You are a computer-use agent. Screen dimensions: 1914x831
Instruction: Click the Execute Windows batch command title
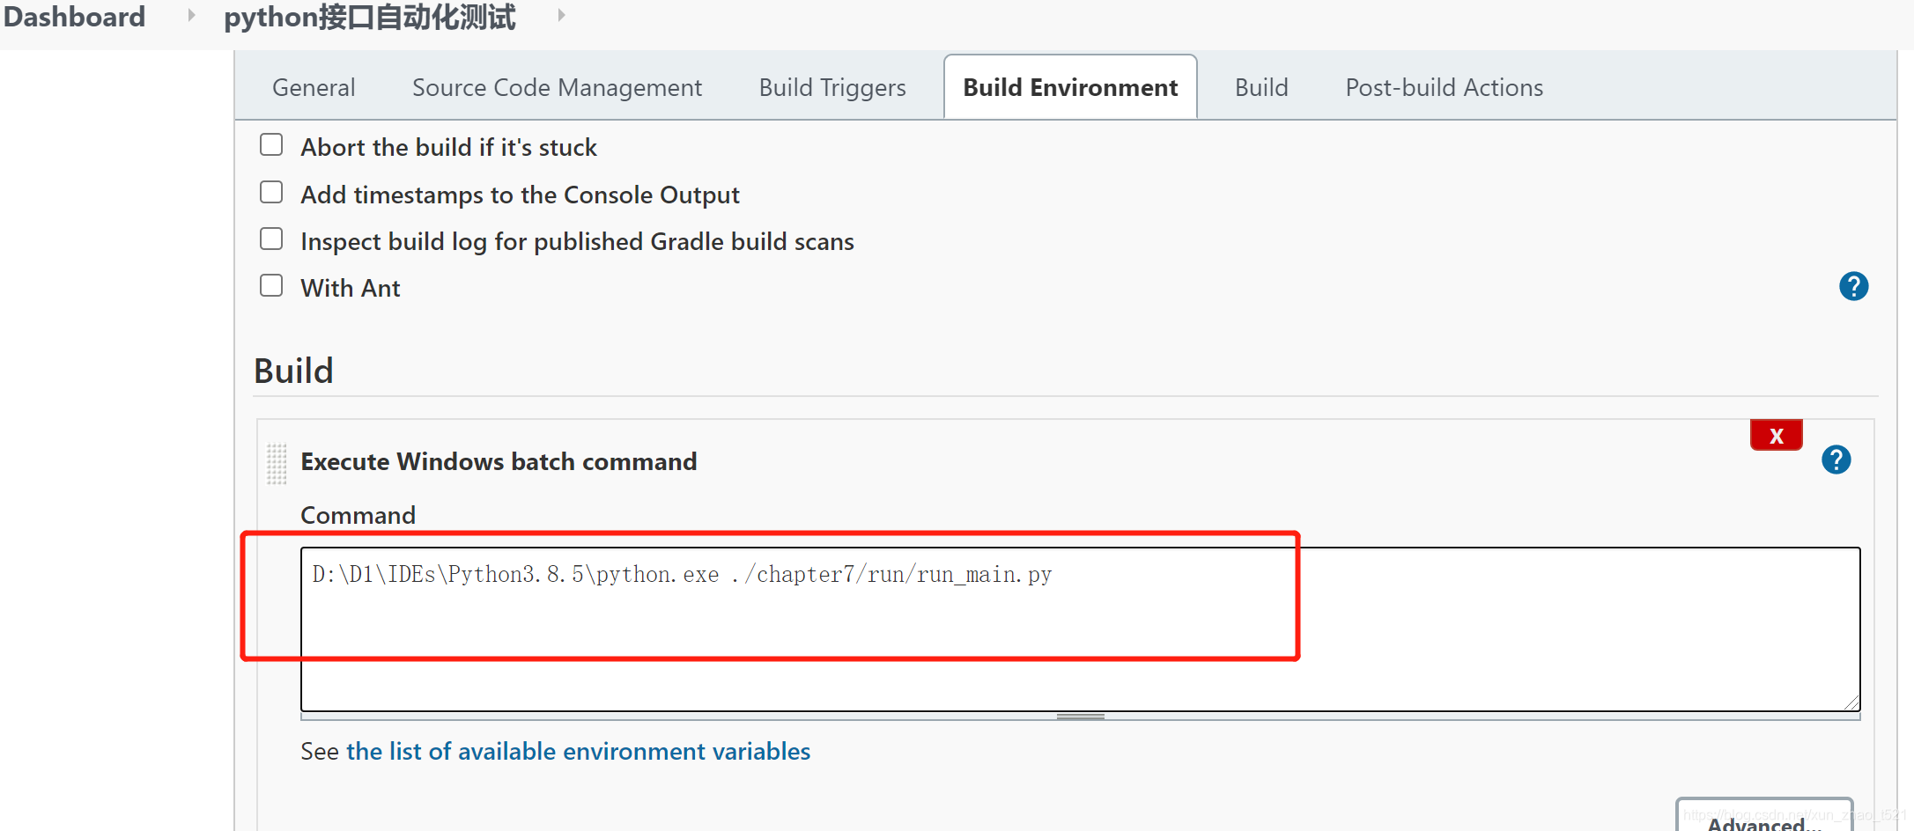[x=499, y=461]
